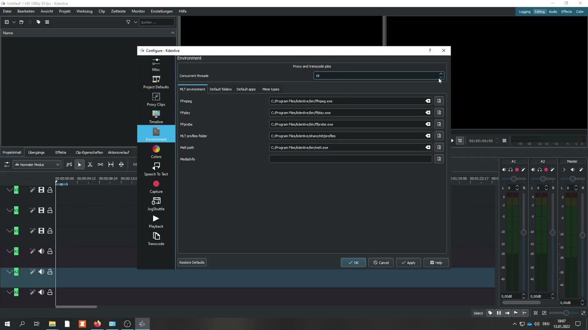Open the Proxy Clips settings page
588x330 pixels.
[x=156, y=99]
